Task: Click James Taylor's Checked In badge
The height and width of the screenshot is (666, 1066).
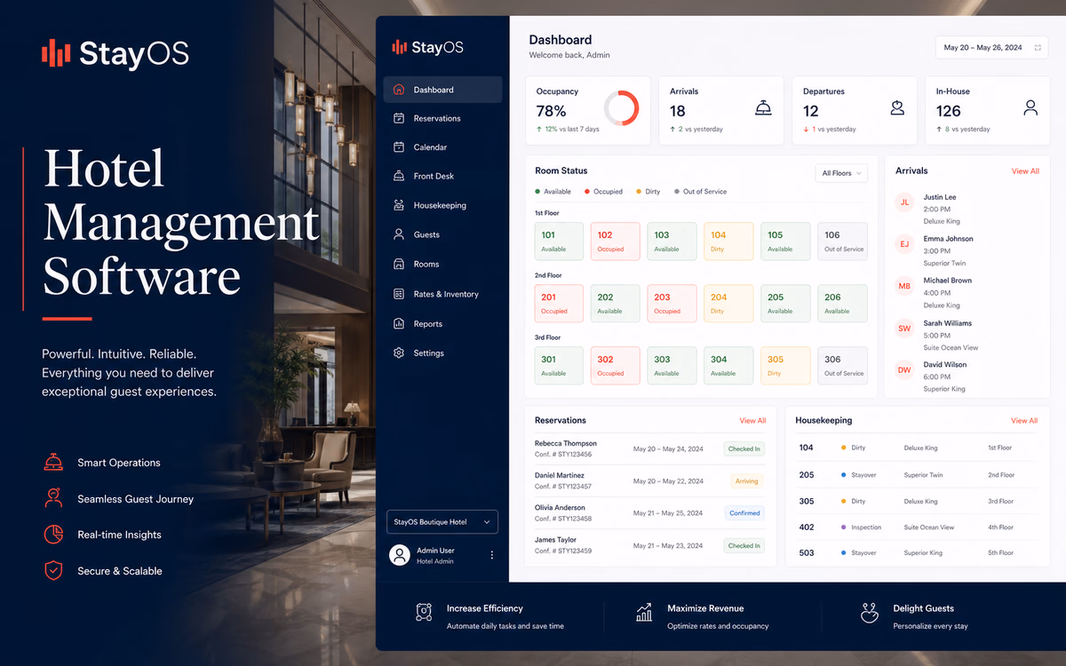Action: coord(744,546)
